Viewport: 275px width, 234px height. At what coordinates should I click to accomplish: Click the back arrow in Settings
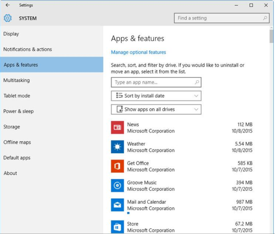[x=8, y=5]
